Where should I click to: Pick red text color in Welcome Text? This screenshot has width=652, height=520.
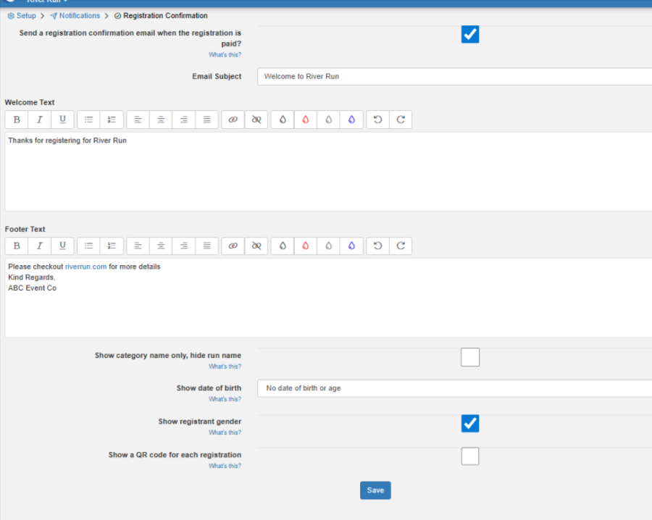[x=305, y=119]
